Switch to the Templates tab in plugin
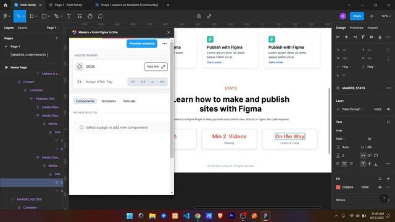The height and width of the screenshot is (222, 395). click(x=109, y=101)
